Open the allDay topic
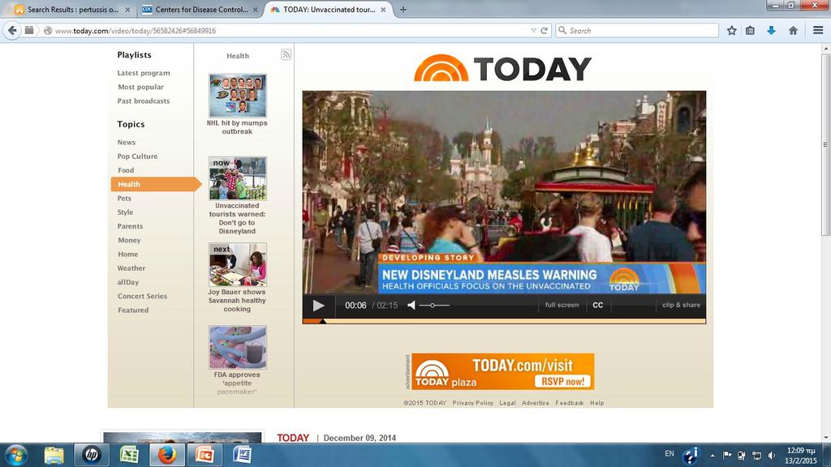The width and height of the screenshot is (831, 467). [127, 282]
